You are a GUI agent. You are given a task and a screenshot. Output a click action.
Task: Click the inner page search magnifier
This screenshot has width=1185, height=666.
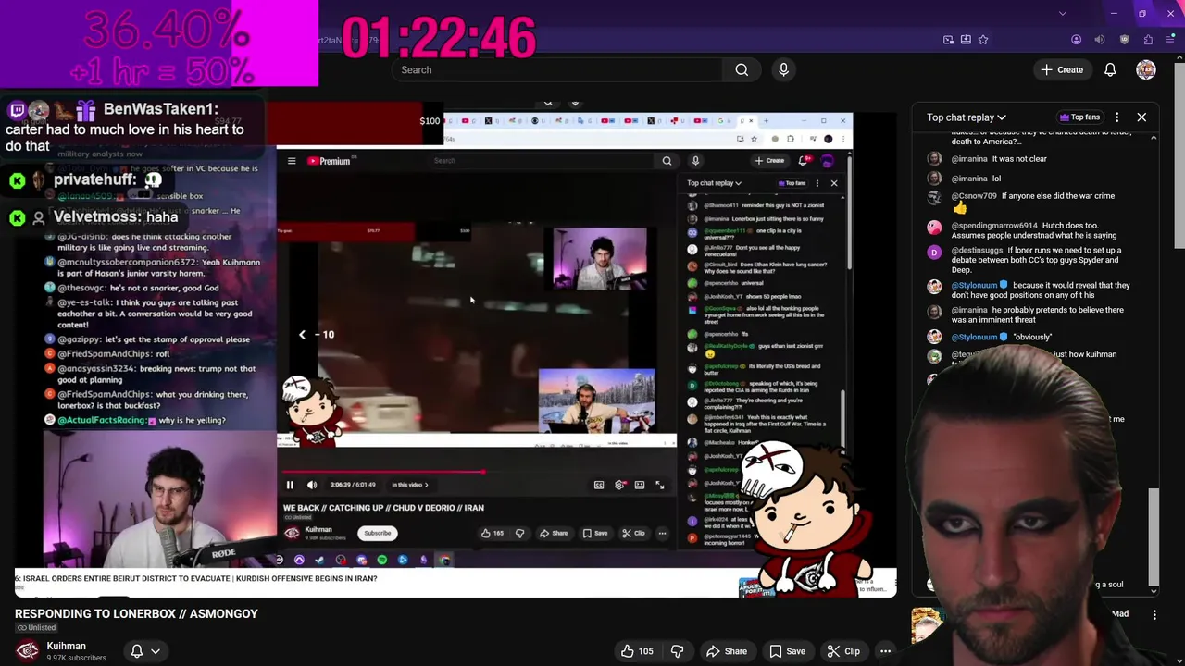(x=667, y=161)
